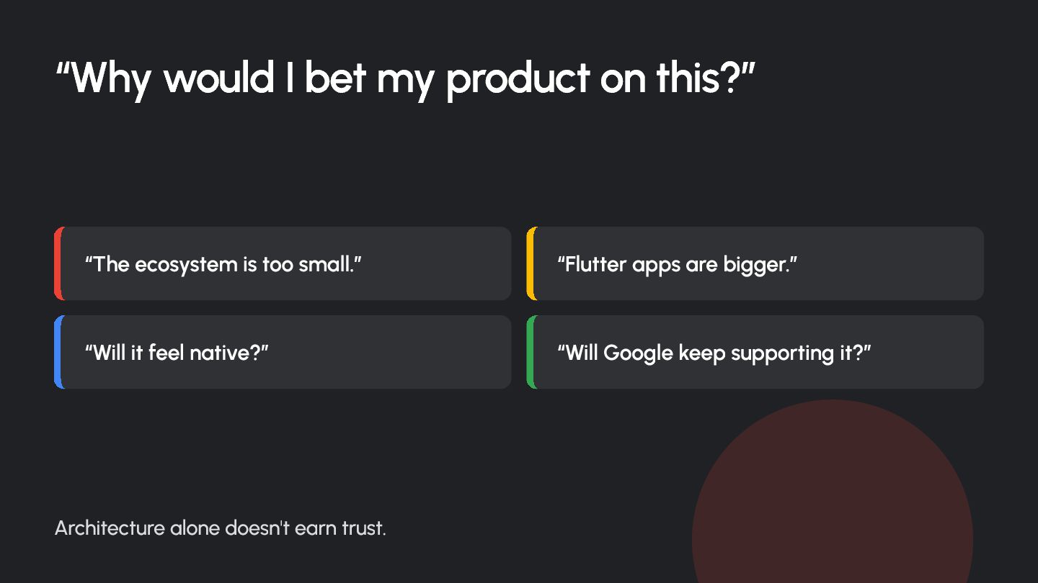Click the blue accent bar on the native card
The height and width of the screenshot is (583, 1038).
[x=58, y=352]
